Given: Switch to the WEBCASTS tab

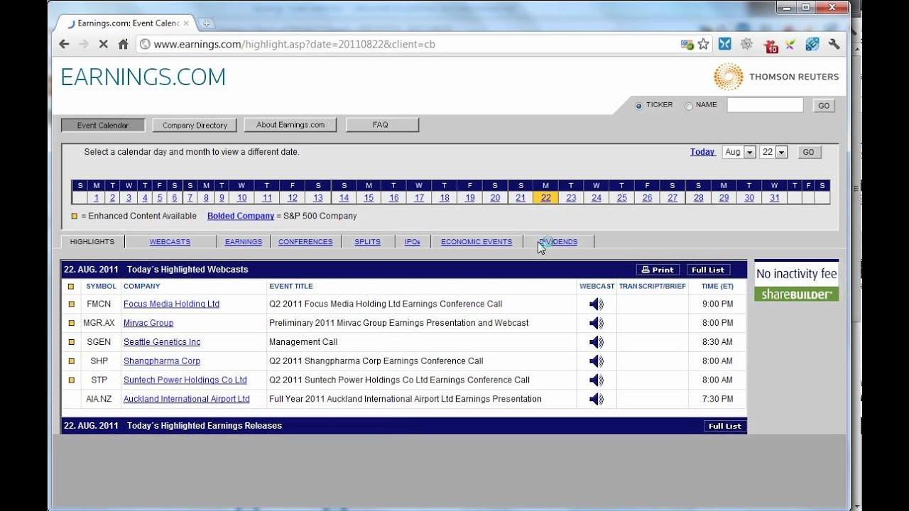Looking at the screenshot, I should (x=170, y=242).
